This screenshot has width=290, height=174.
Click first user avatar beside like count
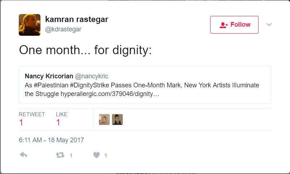point(104,119)
